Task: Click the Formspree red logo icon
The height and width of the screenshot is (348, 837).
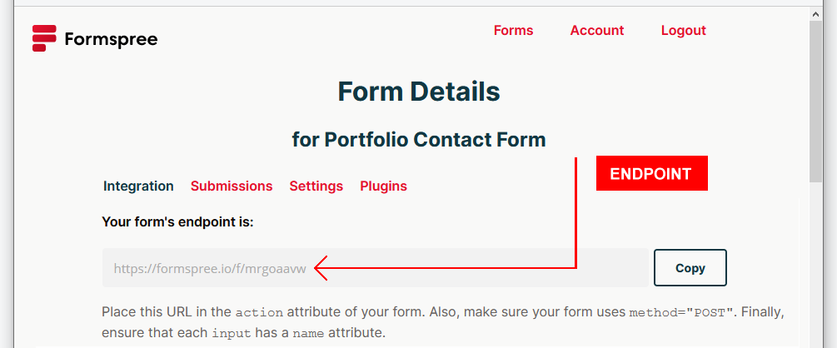Action: pos(44,38)
